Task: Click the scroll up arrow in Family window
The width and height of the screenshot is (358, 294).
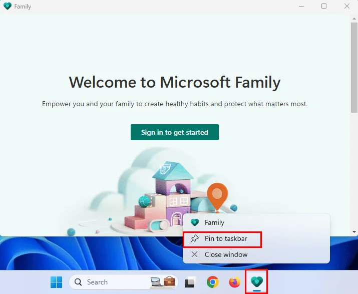Action: coord(354,18)
